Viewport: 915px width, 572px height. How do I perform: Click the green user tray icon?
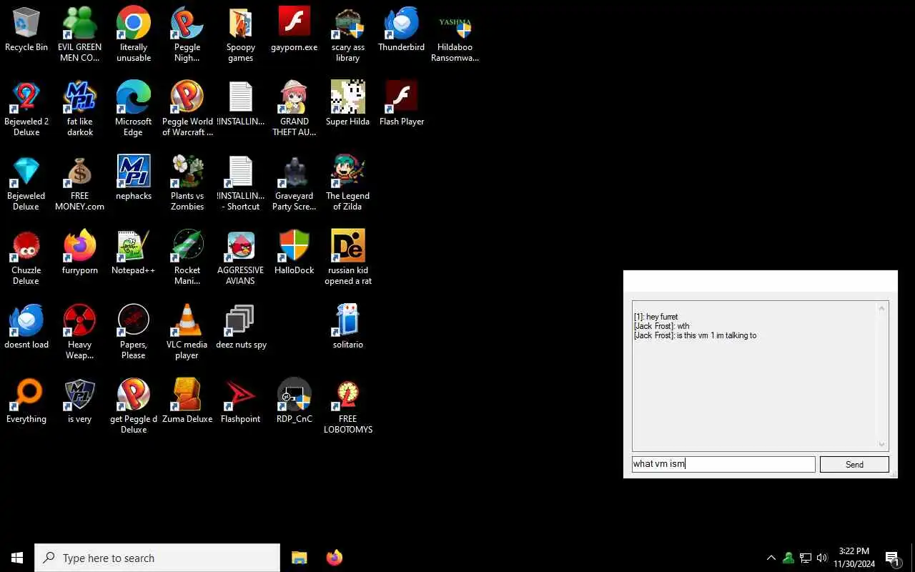point(788,558)
